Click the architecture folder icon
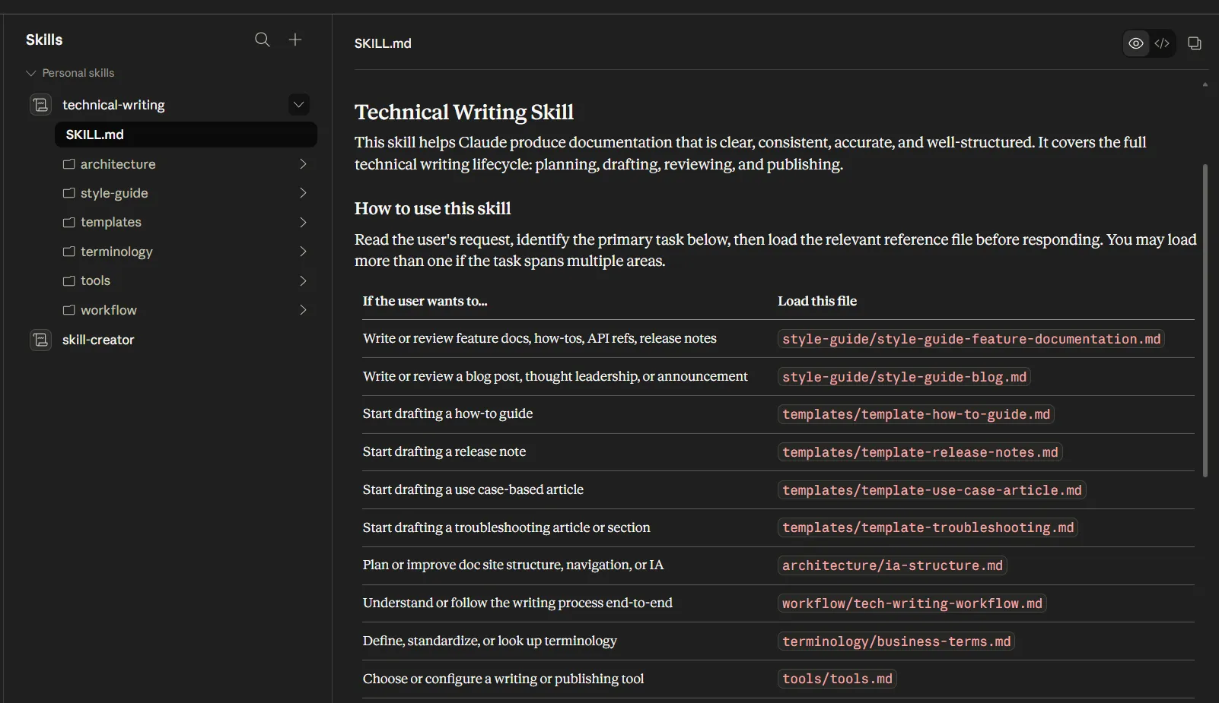 69,163
